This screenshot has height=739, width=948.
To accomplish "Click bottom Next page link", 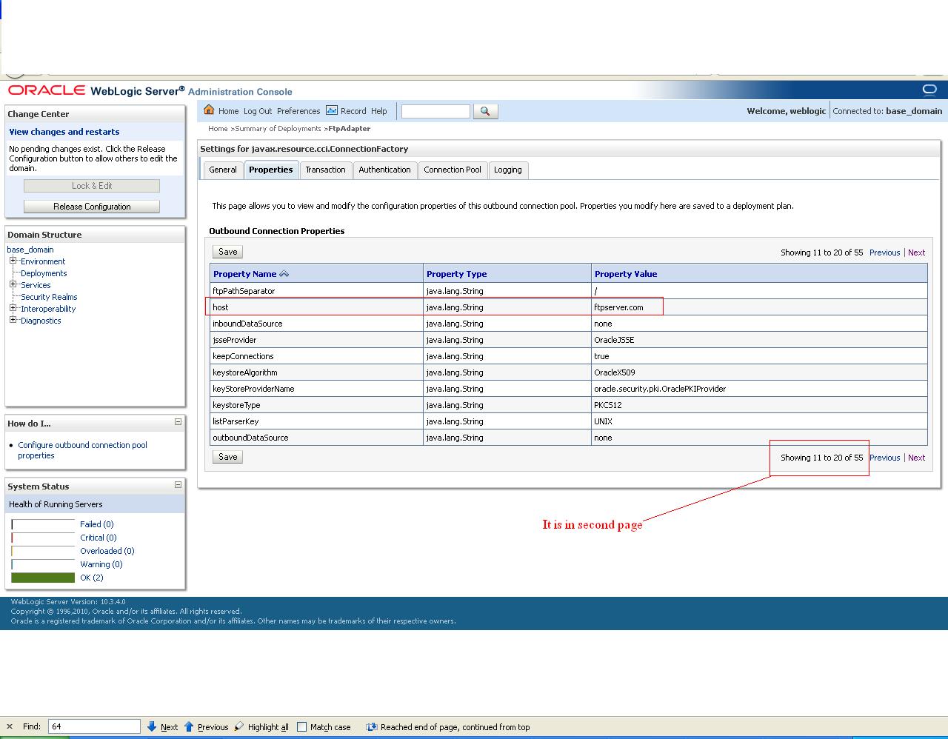I will 916,458.
